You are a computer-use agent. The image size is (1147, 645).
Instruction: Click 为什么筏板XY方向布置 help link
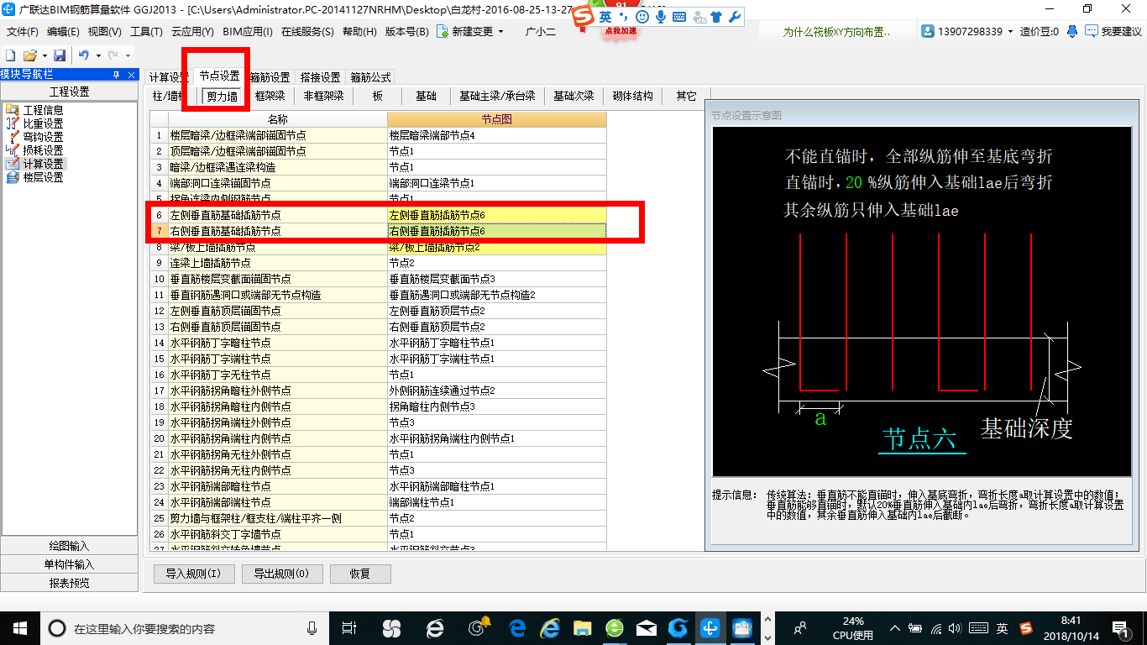836,31
